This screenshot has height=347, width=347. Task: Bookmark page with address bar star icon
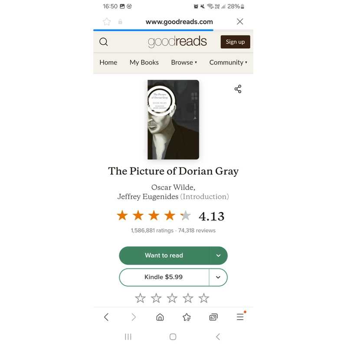click(x=107, y=22)
